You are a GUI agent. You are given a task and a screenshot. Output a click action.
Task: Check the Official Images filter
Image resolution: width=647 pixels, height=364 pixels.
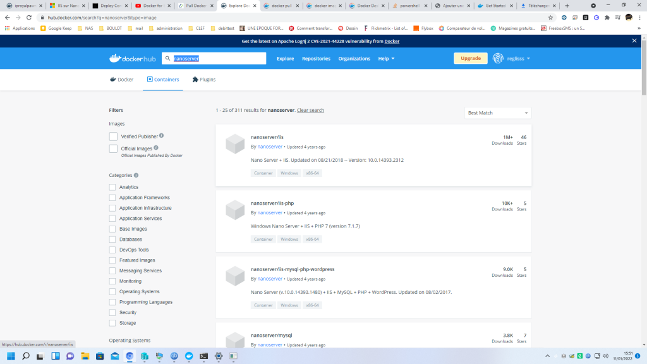[x=113, y=149]
